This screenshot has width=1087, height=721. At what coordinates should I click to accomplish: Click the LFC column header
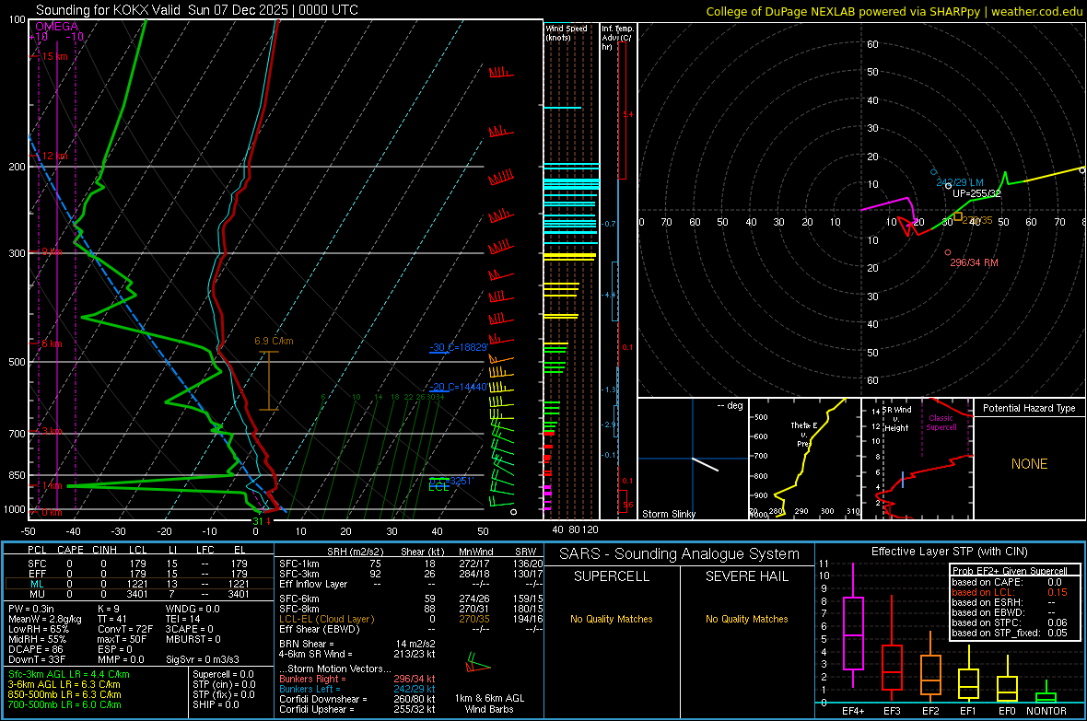205,550
